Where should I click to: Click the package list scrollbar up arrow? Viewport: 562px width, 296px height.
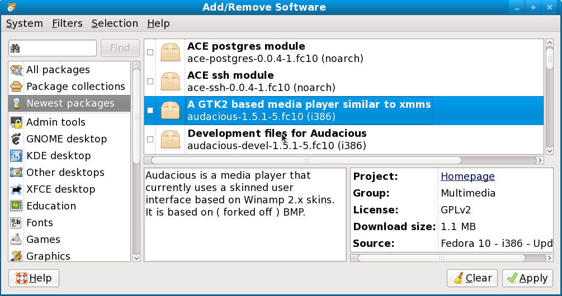[550, 43]
